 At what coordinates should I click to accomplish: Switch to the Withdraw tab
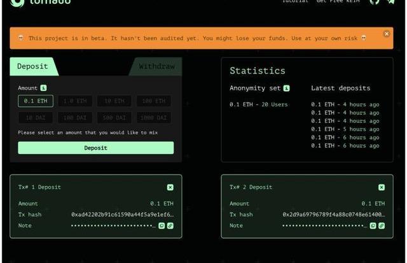click(156, 66)
